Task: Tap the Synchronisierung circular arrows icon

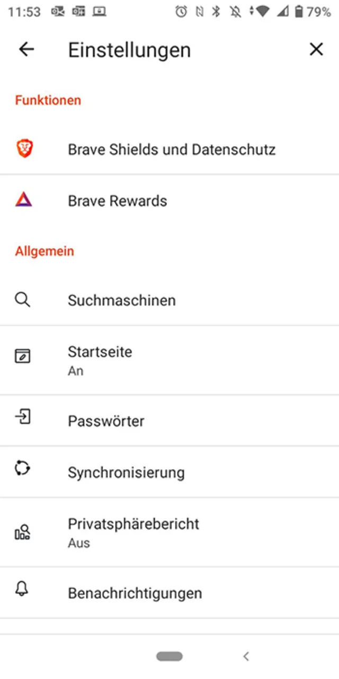Action: (23, 468)
